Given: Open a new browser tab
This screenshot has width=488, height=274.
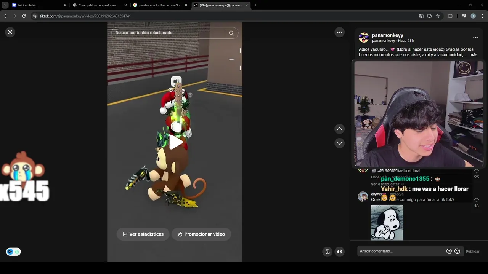Looking at the screenshot, I should point(255,5).
